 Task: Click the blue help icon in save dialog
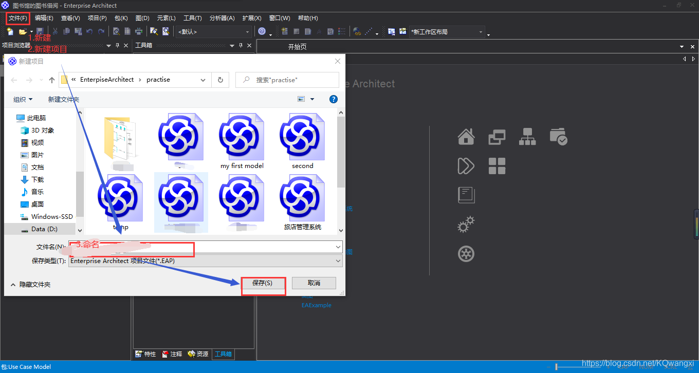tap(334, 99)
